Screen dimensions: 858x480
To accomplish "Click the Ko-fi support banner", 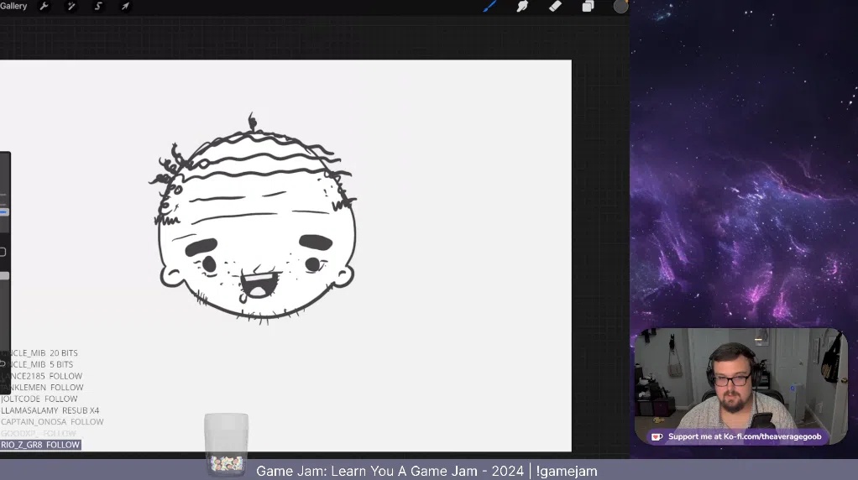I will click(738, 436).
